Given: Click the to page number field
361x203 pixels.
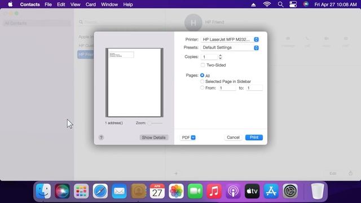Looking at the screenshot, I should click(x=254, y=88).
